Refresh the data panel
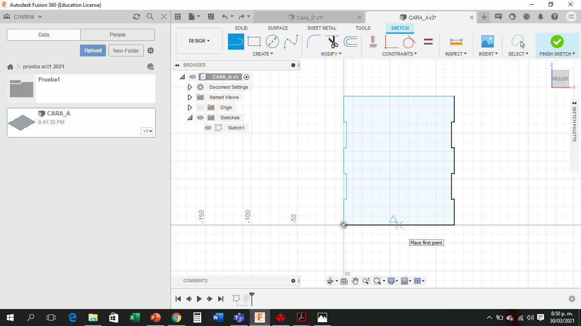The height and width of the screenshot is (326, 581). 137,17
